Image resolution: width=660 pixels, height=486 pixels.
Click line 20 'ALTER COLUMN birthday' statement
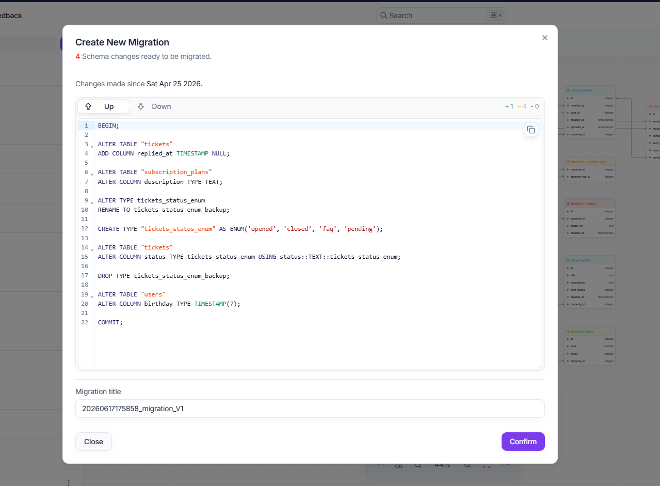pos(169,304)
